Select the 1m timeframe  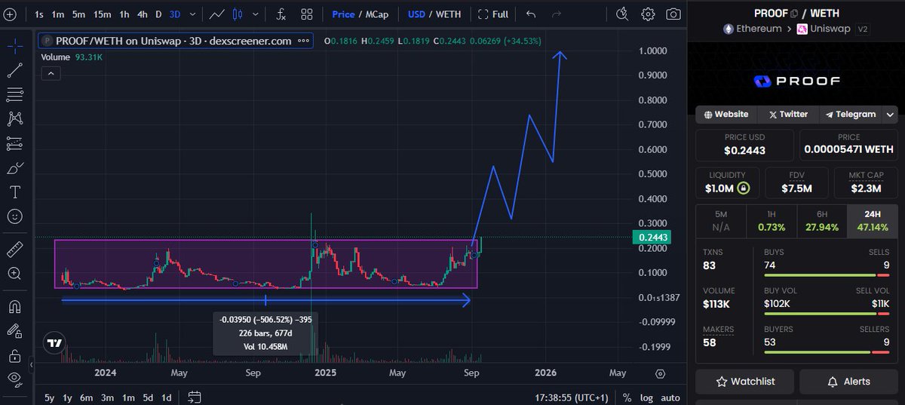[58, 14]
